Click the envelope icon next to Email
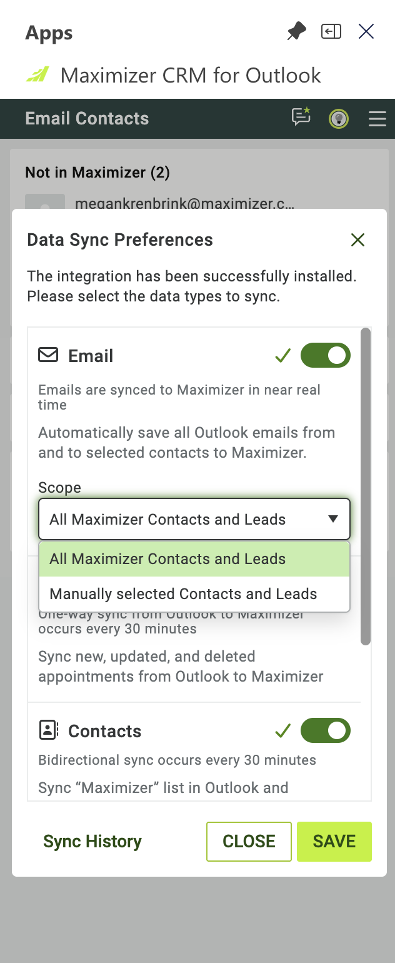 click(x=48, y=355)
